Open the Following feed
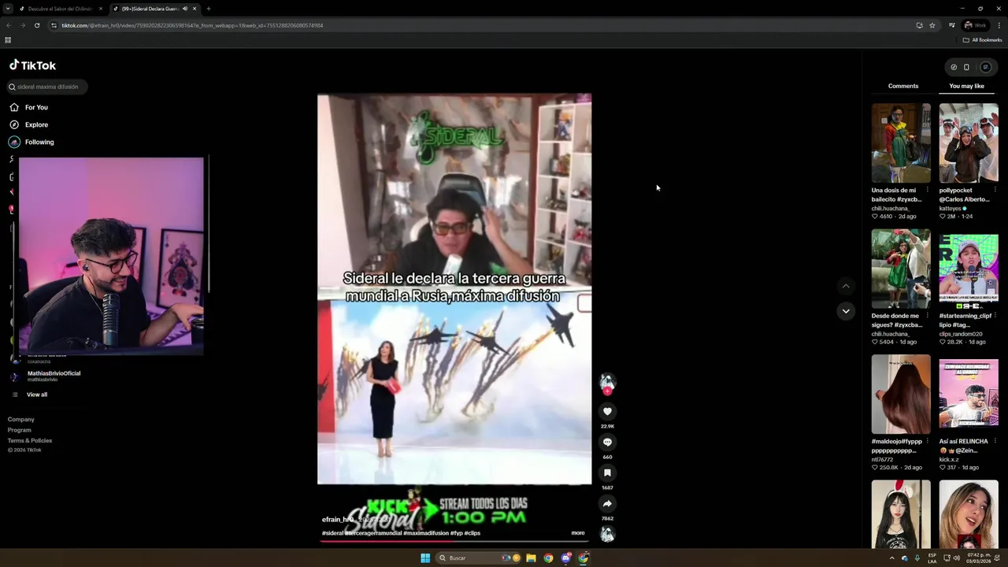Image resolution: width=1008 pixels, height=567 pixels. [31, 142]
